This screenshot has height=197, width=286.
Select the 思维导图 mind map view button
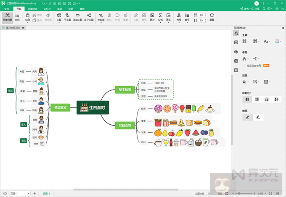point(7,17)
